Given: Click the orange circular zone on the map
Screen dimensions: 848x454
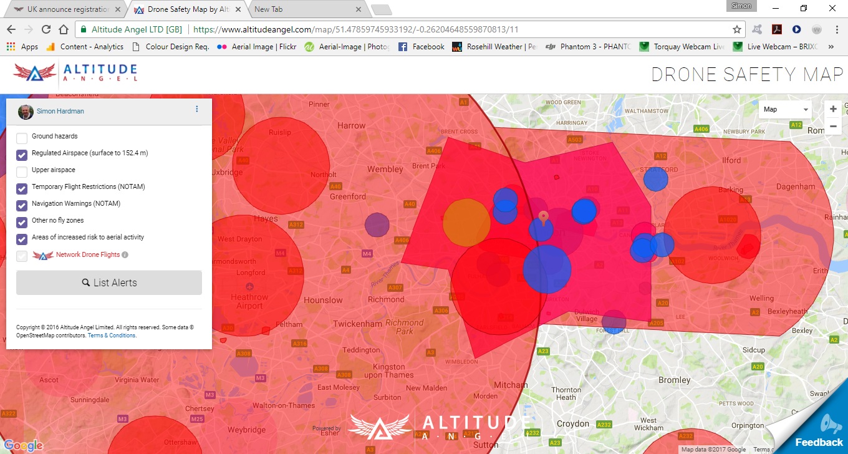Looking at the screenshot, I should click(466, 223).
